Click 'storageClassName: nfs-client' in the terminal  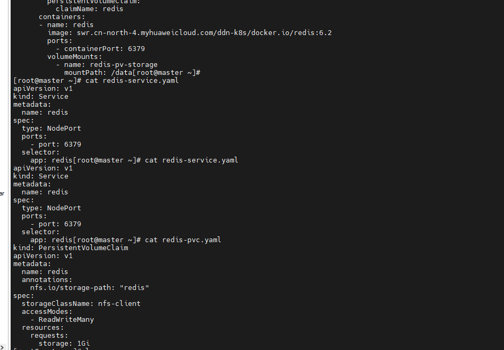click(x=81, y=303)
